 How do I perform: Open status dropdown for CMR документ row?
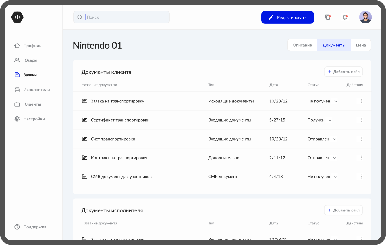[x=336, y=177]
